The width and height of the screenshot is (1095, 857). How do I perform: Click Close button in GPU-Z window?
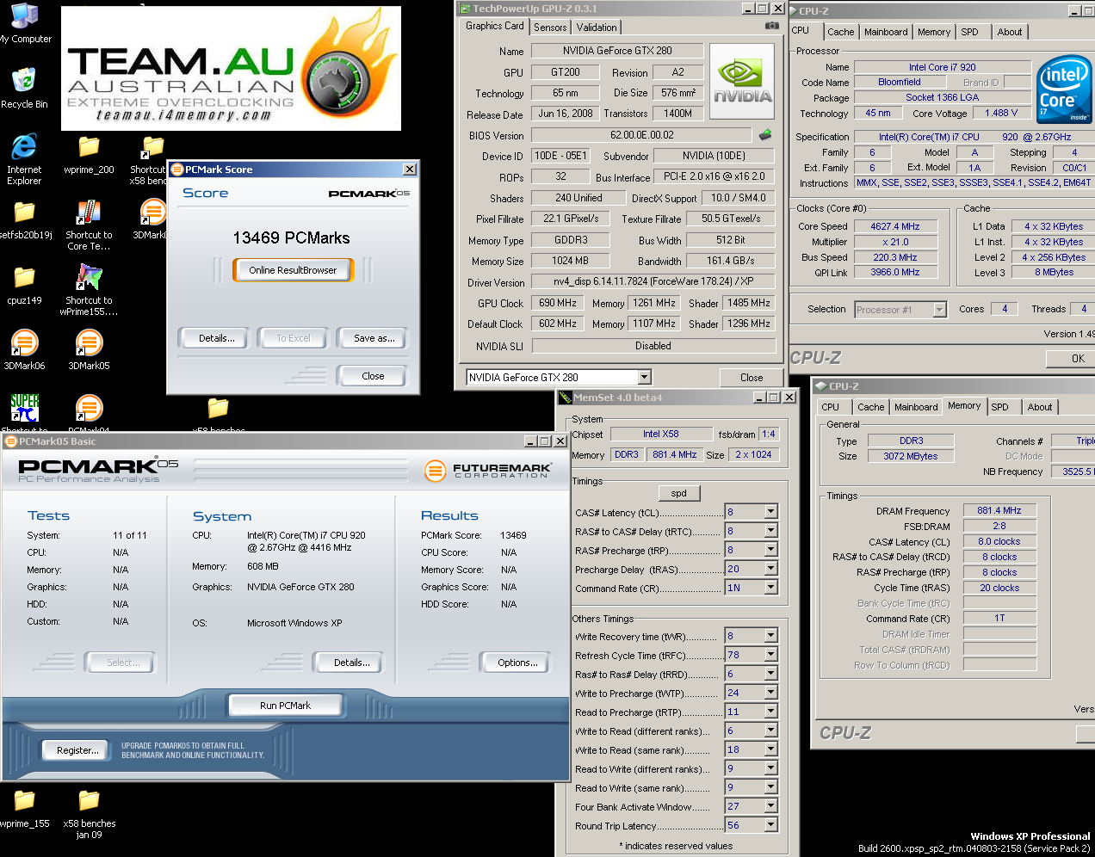pos(752,377)
